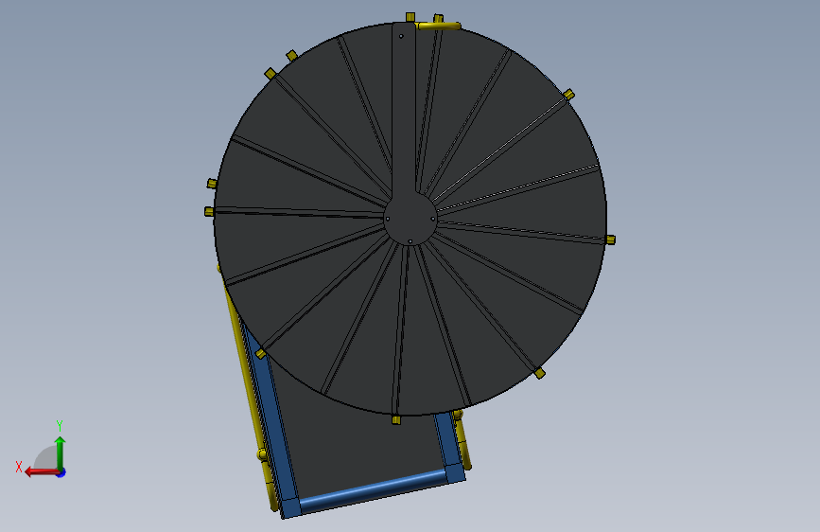820x532 pixels.
Task: Click the red X axis arrow of triad
Action: click(41, 472)
